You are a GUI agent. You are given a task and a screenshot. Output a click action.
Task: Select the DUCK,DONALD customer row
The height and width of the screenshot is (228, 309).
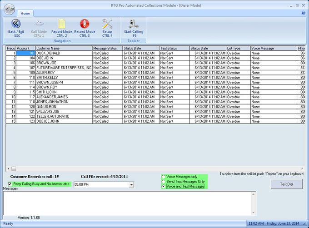tap(63, 53)
